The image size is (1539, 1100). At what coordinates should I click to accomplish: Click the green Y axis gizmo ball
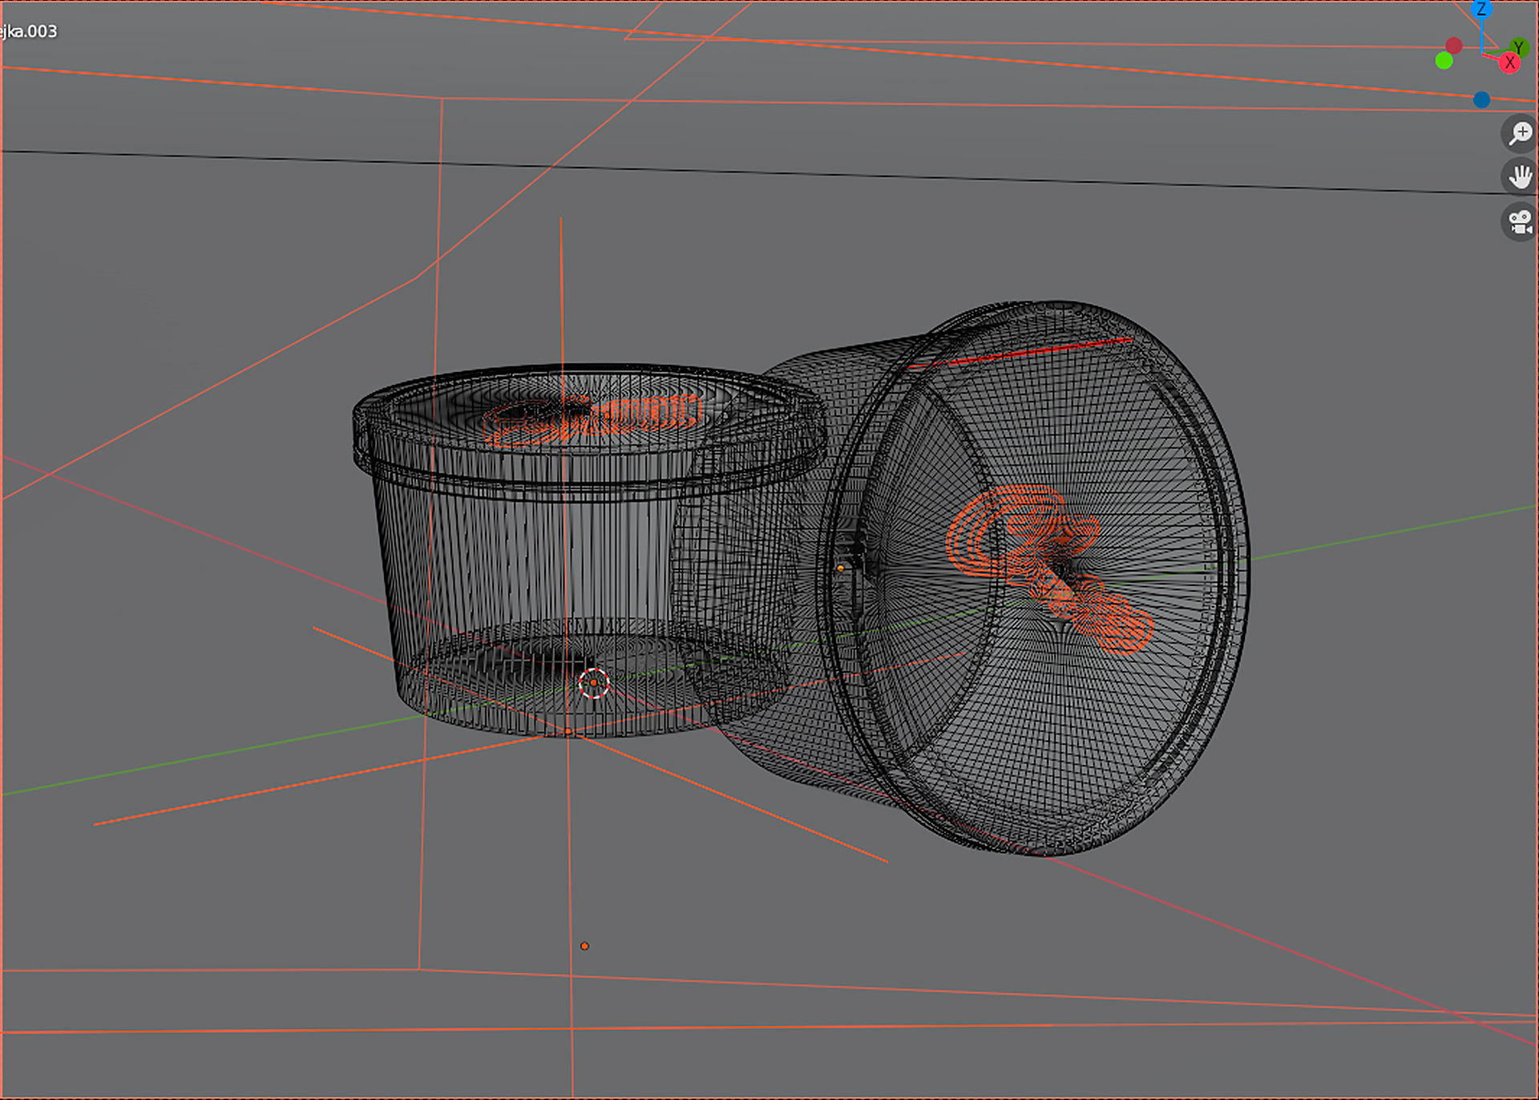[x=1518, y=48]
